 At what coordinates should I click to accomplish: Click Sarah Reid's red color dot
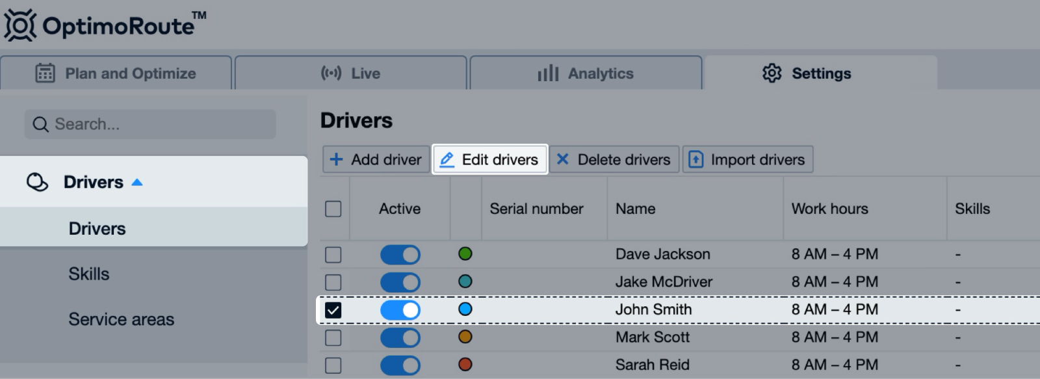(465, 364)
